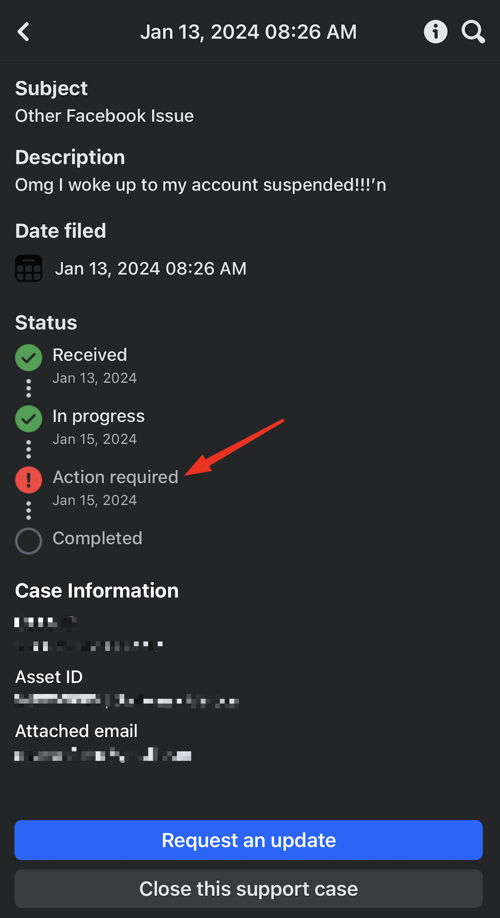The width and height of the screenshot is (500, 918).
Task: Tap the search magnifier icon
Action: click(473, 32)
